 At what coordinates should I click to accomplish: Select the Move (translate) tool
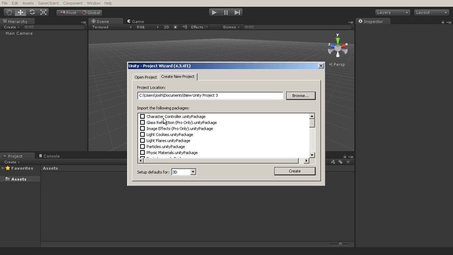click(20, 12)
